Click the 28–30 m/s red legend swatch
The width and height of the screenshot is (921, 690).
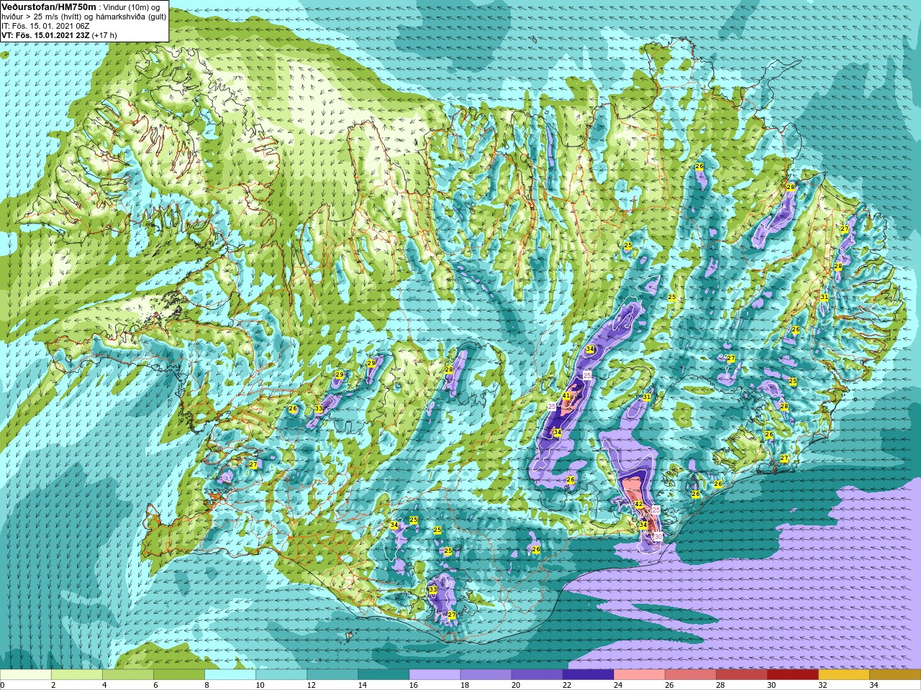click(741, 674)
